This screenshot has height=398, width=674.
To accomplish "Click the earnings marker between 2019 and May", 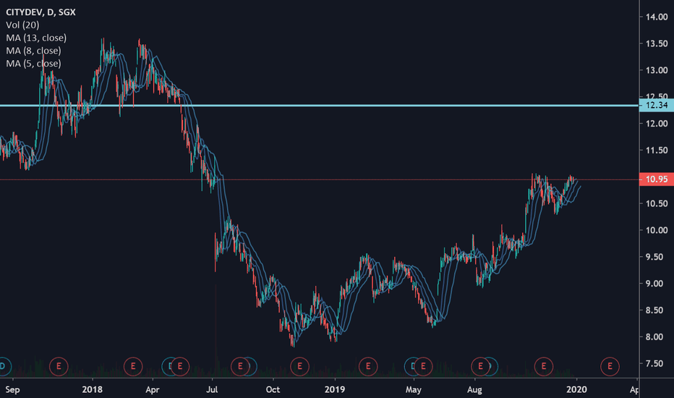I will [x=368, y=367].
